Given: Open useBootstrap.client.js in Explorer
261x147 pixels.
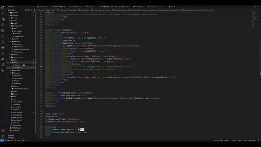Looking at the screenshot, I should 21,89.
